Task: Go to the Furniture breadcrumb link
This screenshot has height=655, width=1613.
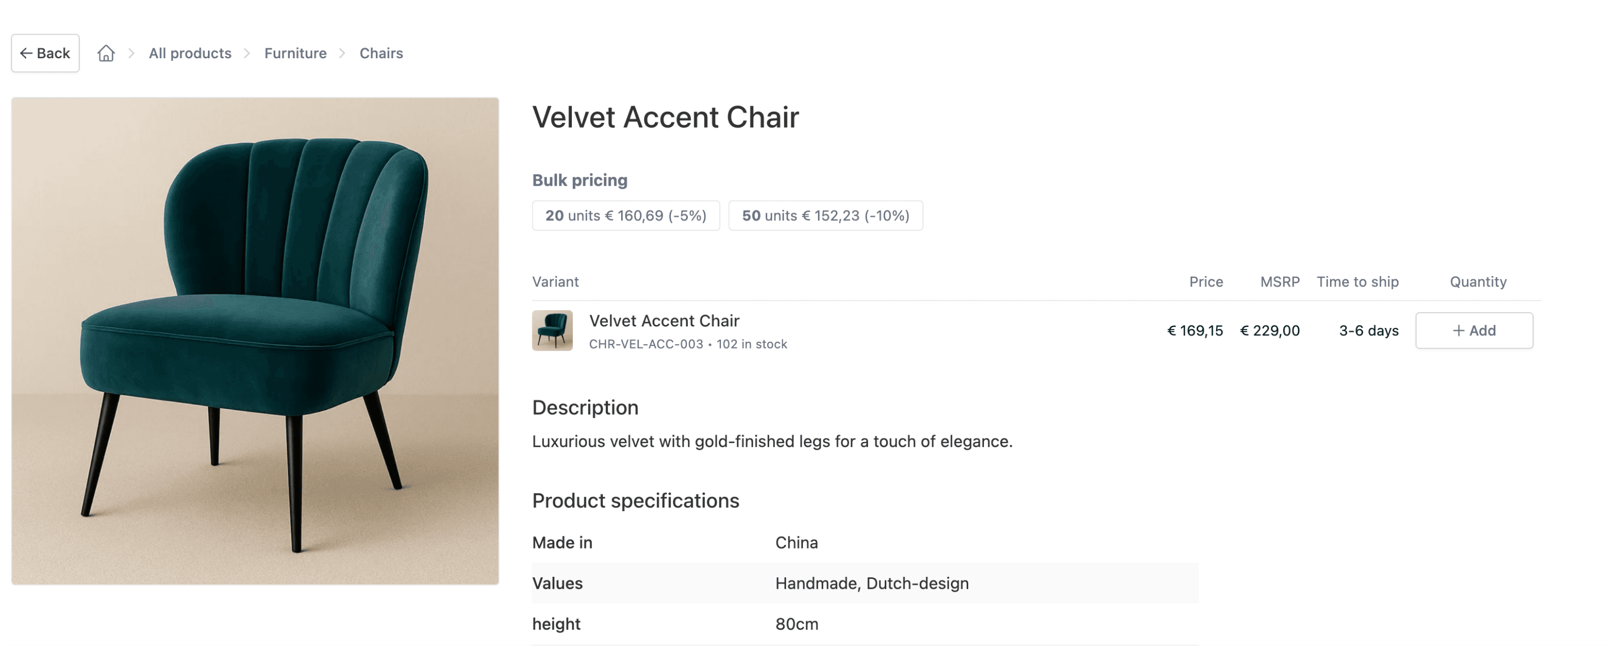Action: (295, 53)
